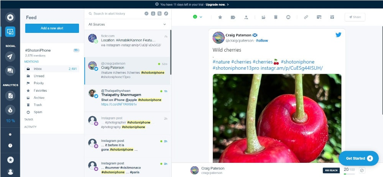The width and height of the screenshot is (383, 177).
Task: Click the Get Started button
Action: point(358,158)
